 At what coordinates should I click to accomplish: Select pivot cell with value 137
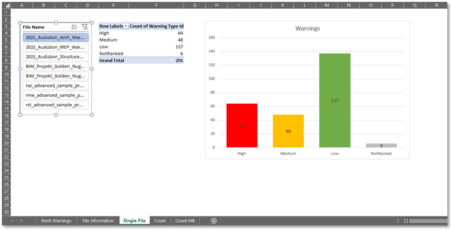click(x=156, y=47)
